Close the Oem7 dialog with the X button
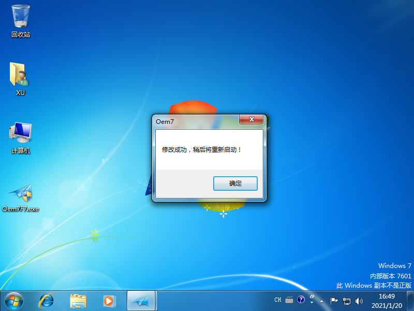Screen dimensions: 414x311 point(252,120)
